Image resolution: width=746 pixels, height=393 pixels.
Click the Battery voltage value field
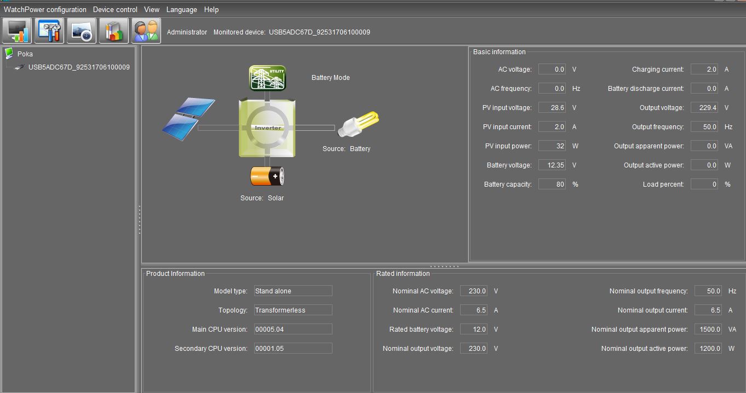552,165
